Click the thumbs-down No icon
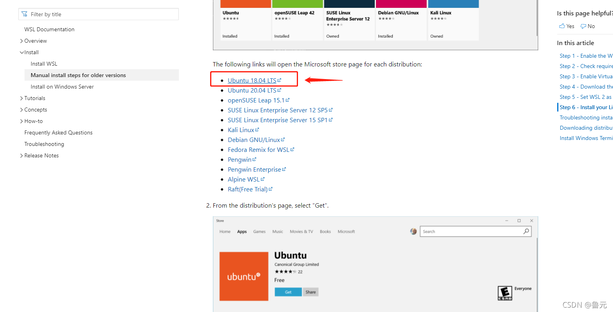The image size is (613, 312). click(583, 26)
